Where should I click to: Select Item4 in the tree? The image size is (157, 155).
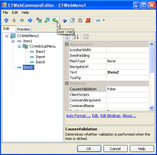click(x=40, y=57)
